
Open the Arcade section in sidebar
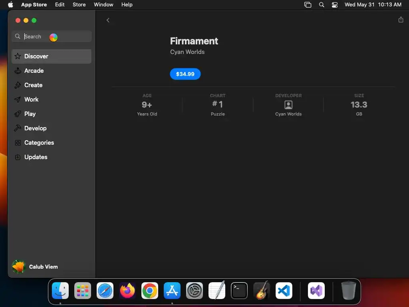coord(52,71)
